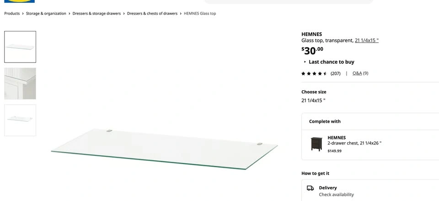Click the Choose size 21 1/4x15 option

[313, 100]
